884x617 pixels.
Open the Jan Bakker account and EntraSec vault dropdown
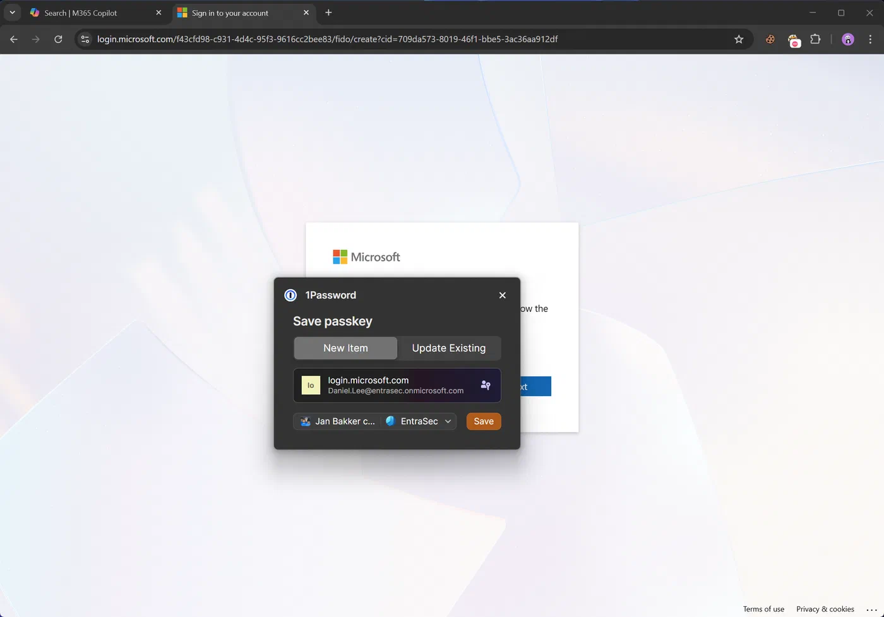click(375, 421)
